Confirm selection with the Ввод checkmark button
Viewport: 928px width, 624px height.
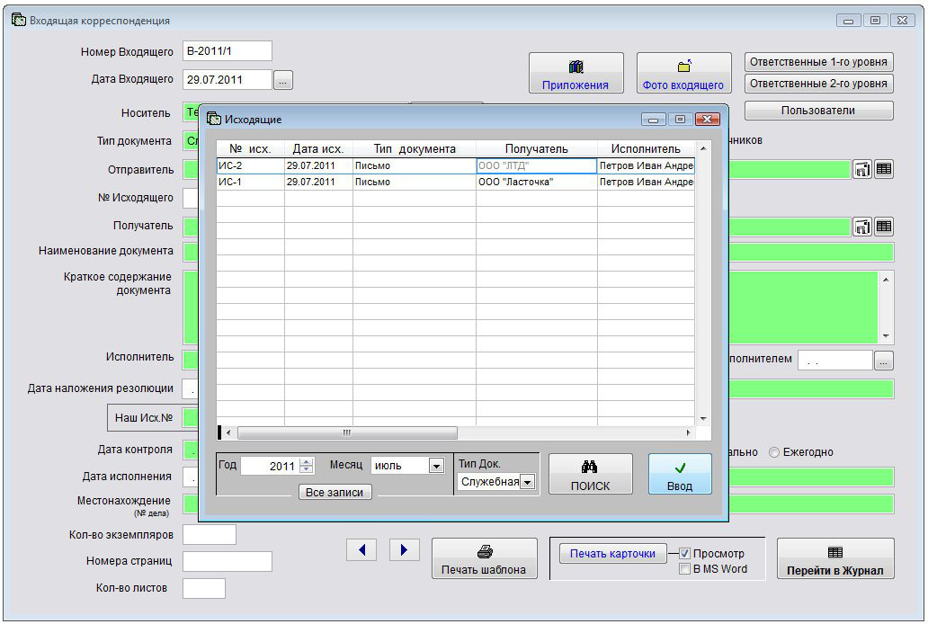point(680,474)
